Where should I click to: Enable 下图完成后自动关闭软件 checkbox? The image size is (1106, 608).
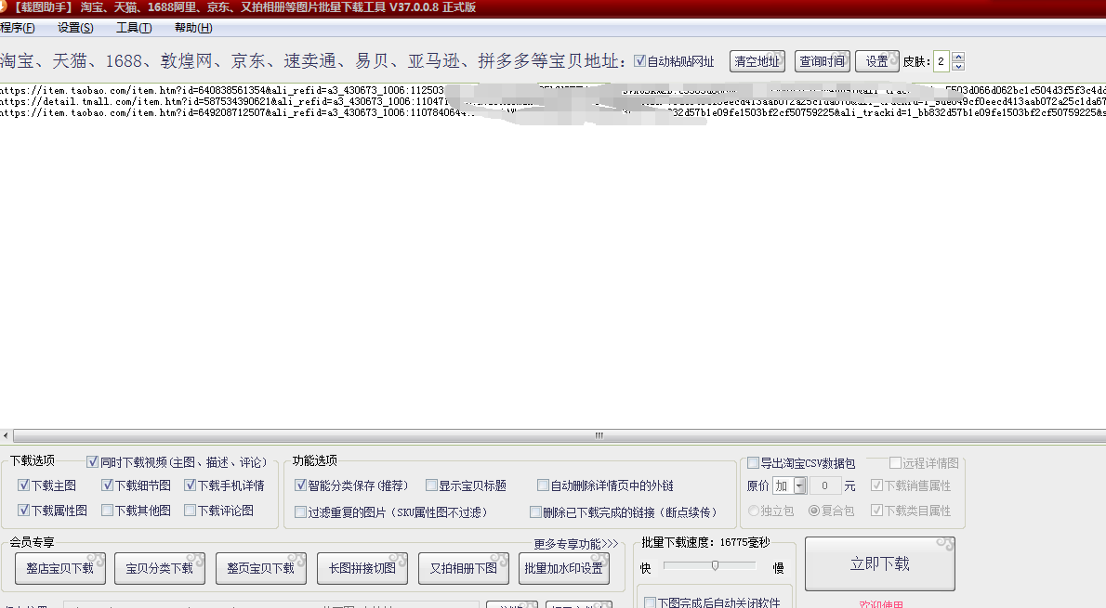(651, 602)
